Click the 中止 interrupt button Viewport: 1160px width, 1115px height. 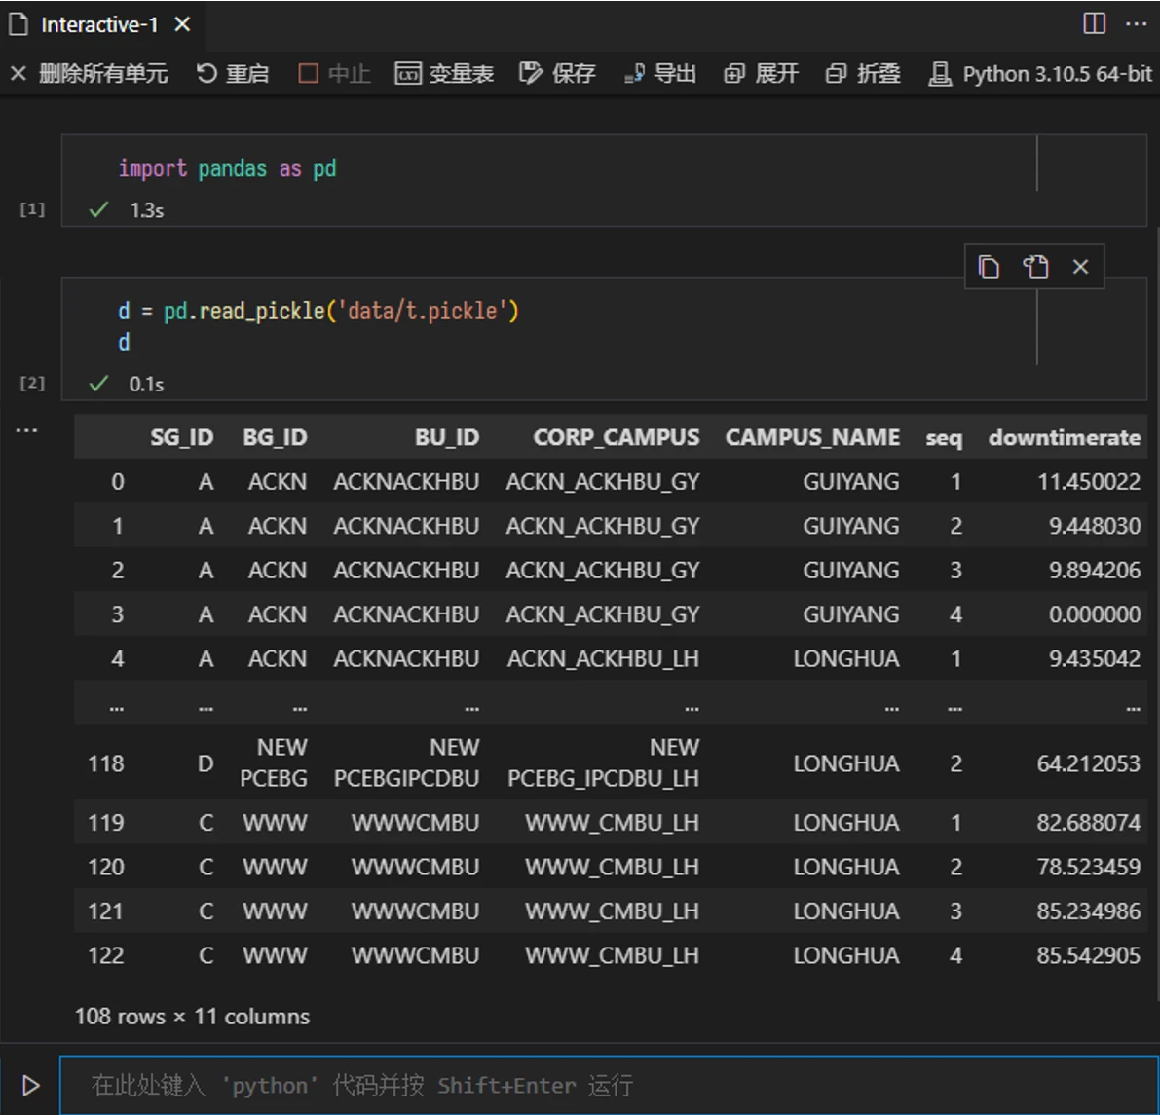click(x=334, y=74)
